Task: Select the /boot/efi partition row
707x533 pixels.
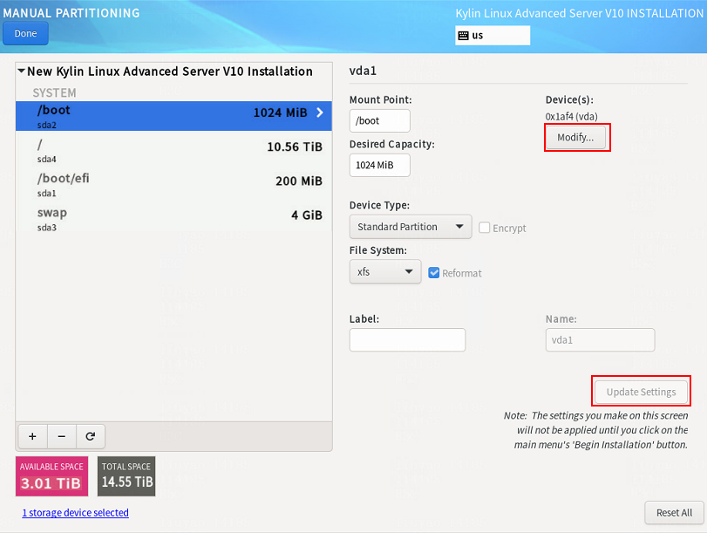Action: (173, 185)
